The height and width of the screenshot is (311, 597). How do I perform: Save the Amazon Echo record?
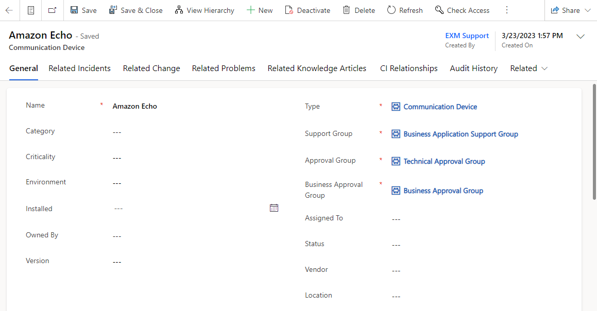pos(83,10)
